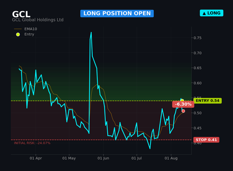Viewport: 233px width, 171px height.
Task: Click the LONG POSITION OPEN banner
Action: pos(117,14)
